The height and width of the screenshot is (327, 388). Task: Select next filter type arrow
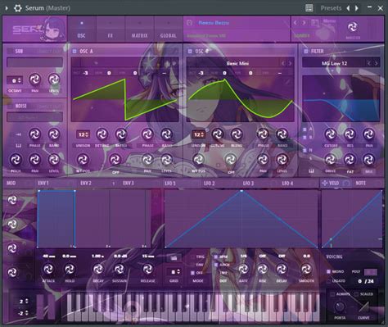tap(377, 63)
